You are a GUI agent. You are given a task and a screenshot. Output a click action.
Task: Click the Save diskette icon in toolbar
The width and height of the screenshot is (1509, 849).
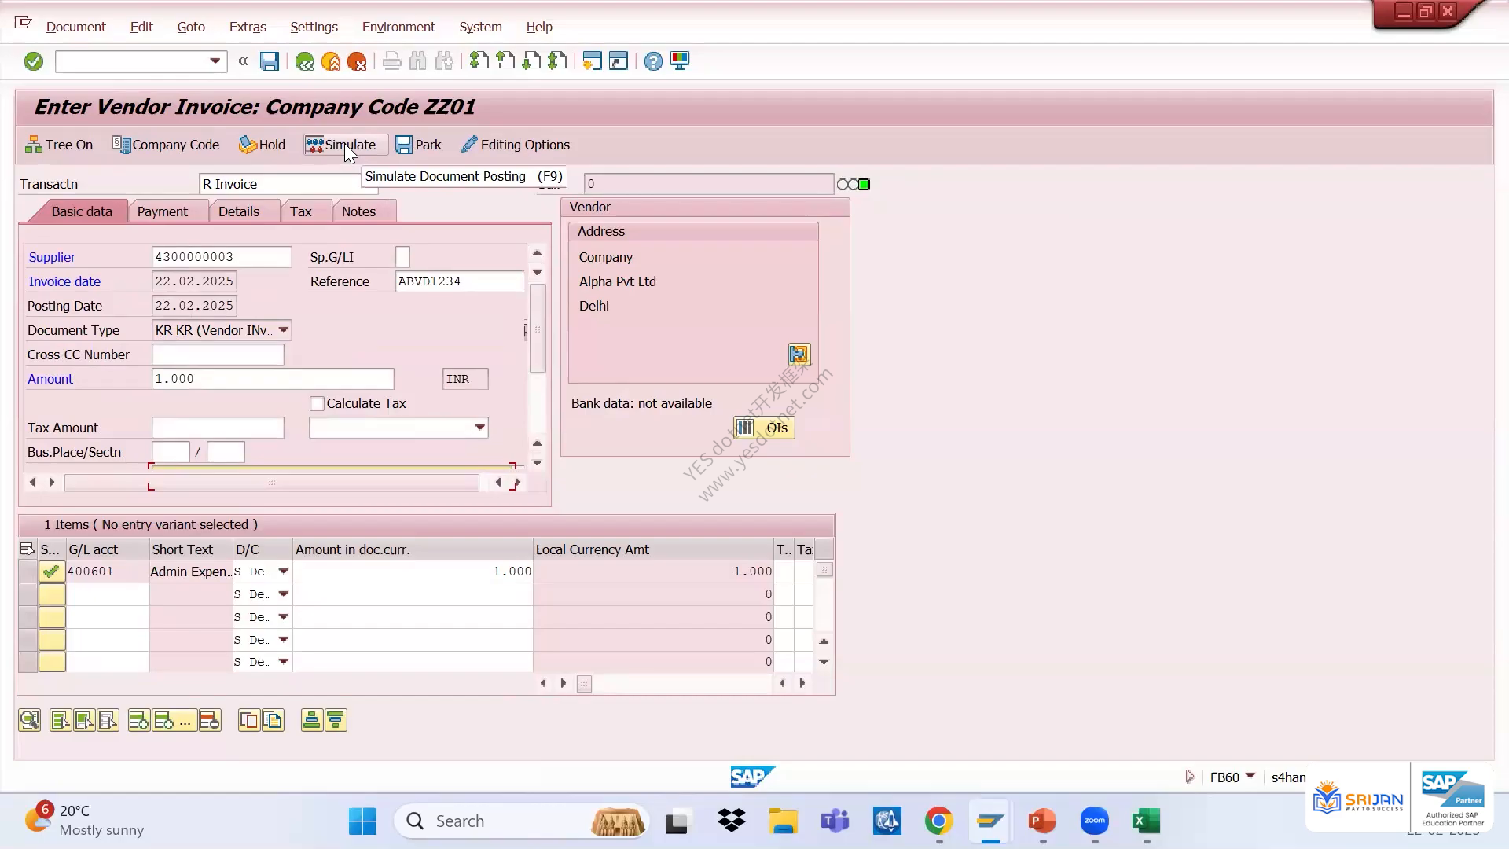tap(270, 61)
